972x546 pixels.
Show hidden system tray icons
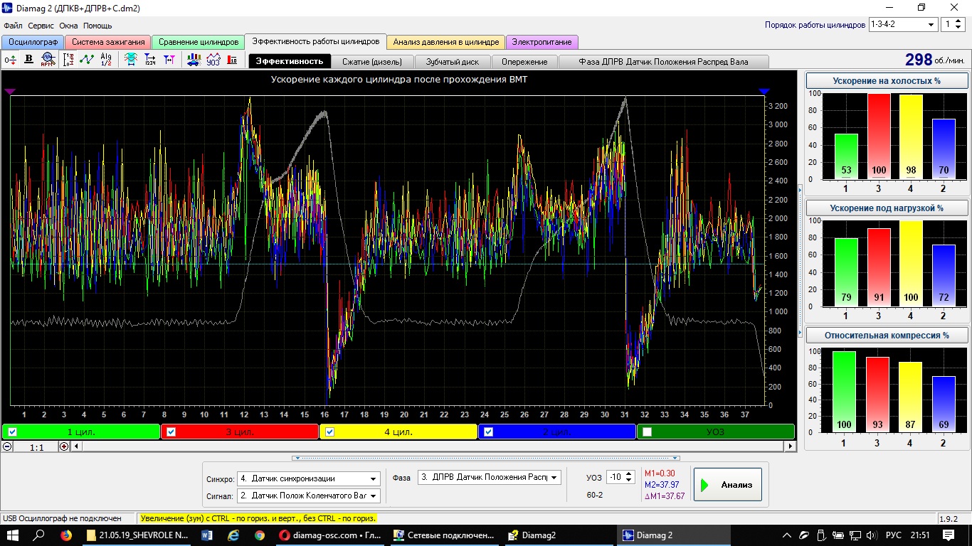[x=786, y=535]
